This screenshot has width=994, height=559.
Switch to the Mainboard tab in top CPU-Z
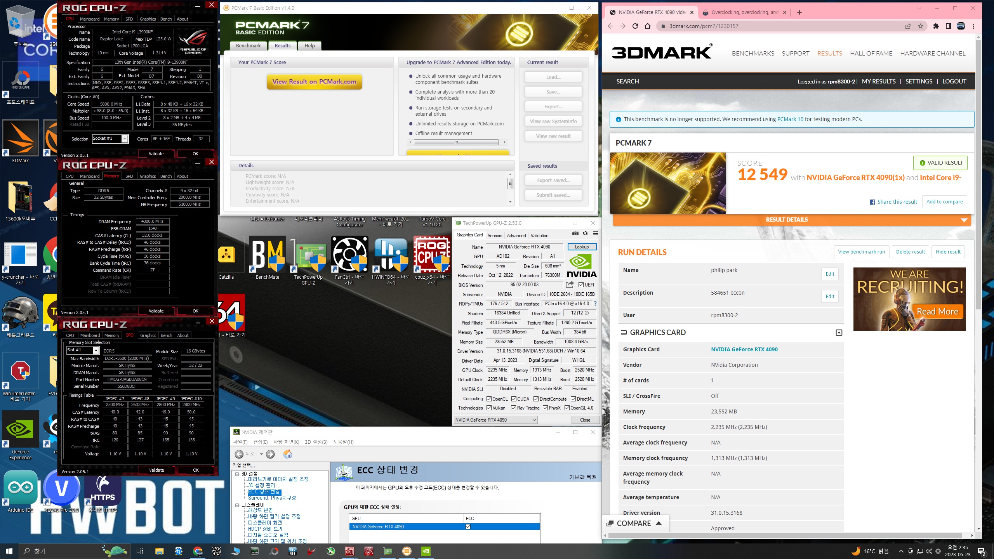pyautogui.click(x=90, y=19)
